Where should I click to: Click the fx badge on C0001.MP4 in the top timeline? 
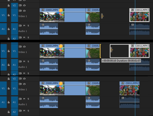43,10
